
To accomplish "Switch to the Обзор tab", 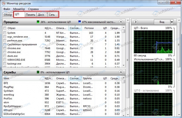I will point(8,15).
